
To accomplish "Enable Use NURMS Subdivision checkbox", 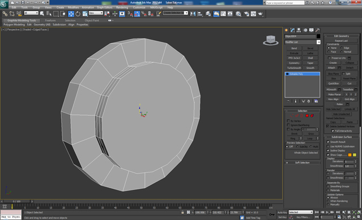I will point(328,146).
